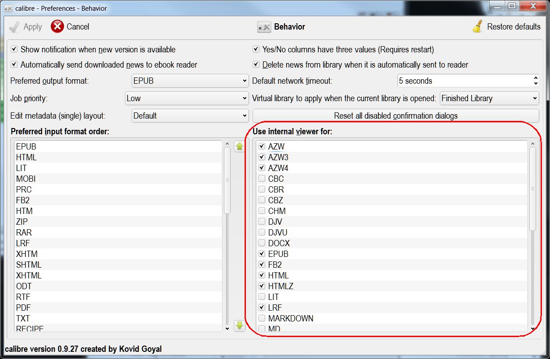Click the green move-down arrow icon
Viewport: 550px width, 359px height.
point(240,325)
